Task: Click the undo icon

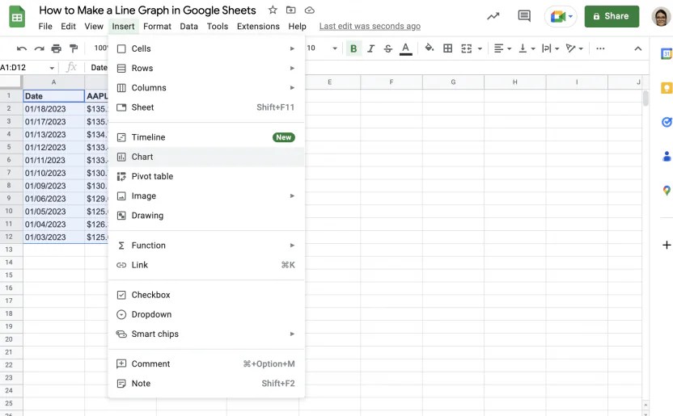Action: click(x=22, y=48)
